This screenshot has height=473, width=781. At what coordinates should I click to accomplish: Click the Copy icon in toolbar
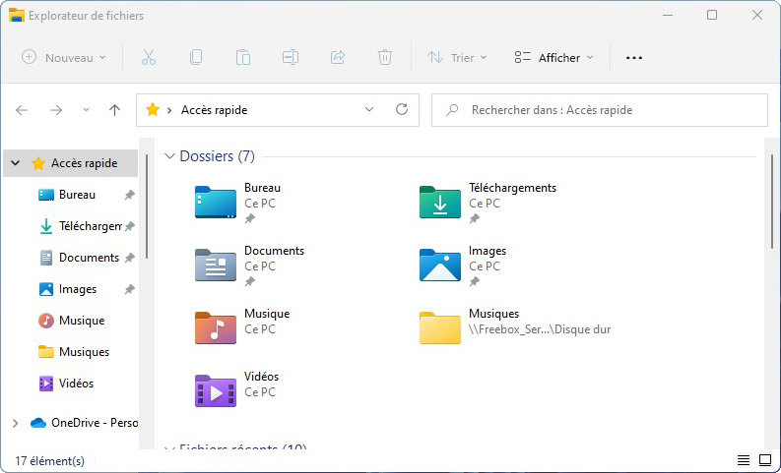point(196,57)
